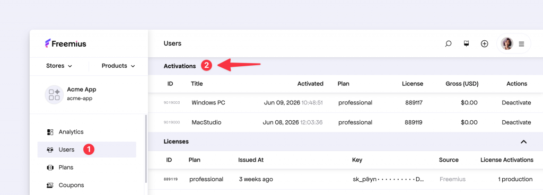The width and height of the screenshot is (543, 195).
Task: Click the sidebar vertical scrollbar
Action: 146,149
